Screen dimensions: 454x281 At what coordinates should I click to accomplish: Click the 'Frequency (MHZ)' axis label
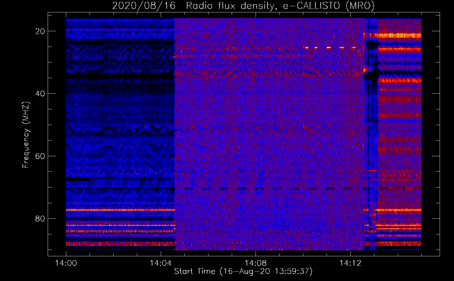point(26,135)
